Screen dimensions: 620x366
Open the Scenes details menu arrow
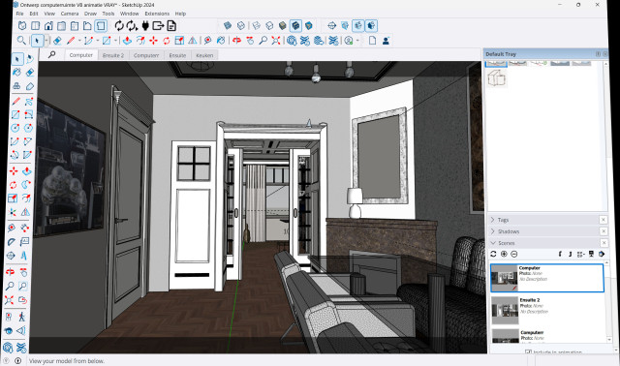point(602,254)
